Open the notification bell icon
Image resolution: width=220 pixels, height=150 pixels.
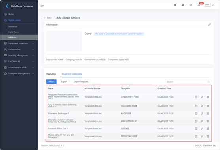[199, 5]
